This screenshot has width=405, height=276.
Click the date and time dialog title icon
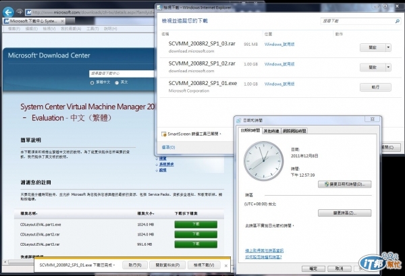(x=239, y=121)
